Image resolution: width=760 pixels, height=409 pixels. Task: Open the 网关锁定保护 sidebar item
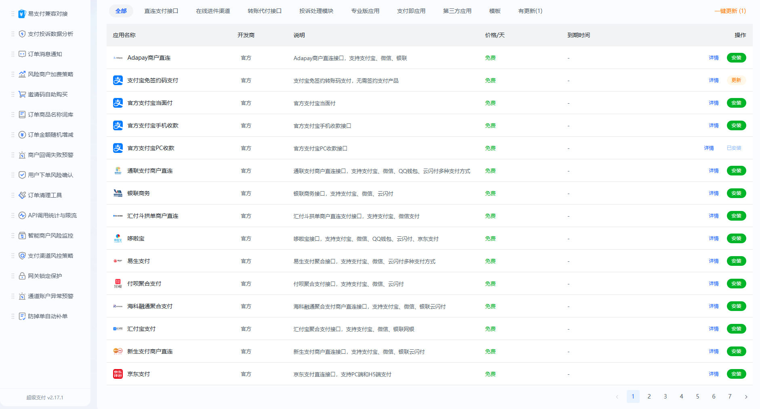tap(44, 276)
